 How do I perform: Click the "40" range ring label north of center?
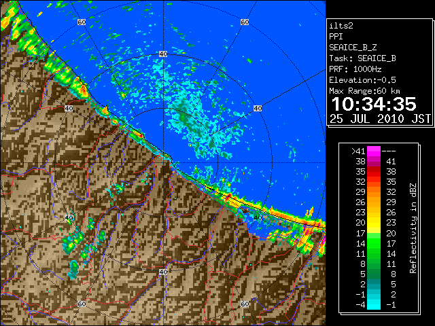coord(163,54)
